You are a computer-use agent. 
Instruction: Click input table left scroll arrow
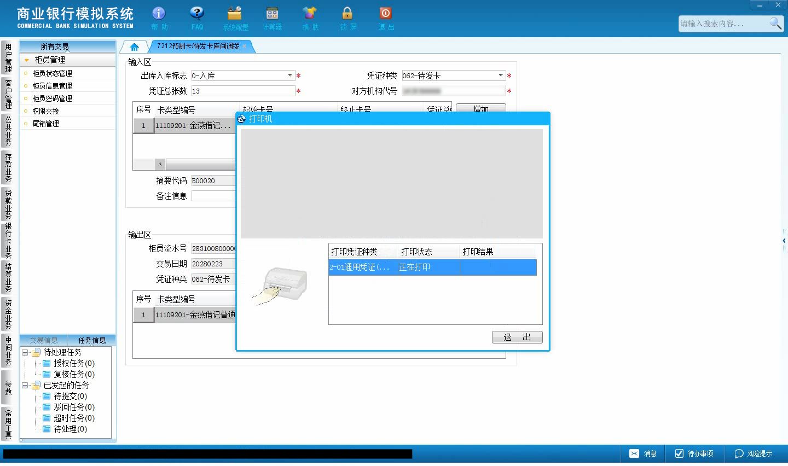pyautogui.click(x=160, y=164)
